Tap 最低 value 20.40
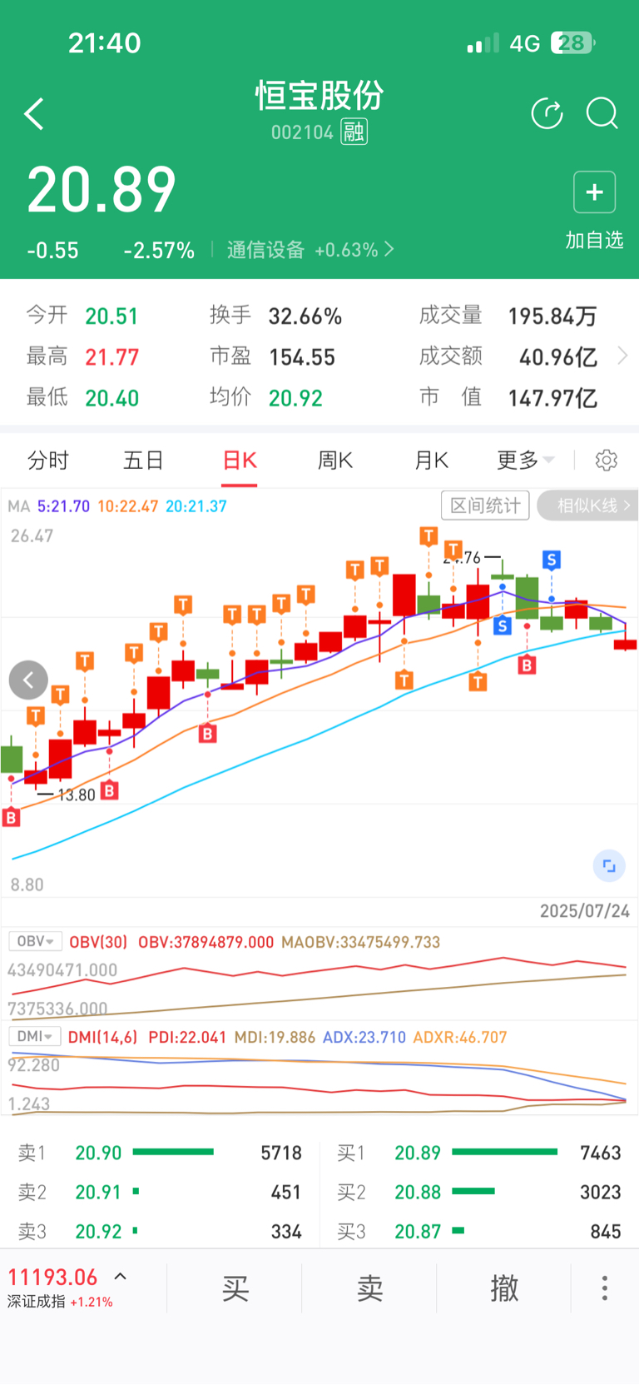 point(111,398)
